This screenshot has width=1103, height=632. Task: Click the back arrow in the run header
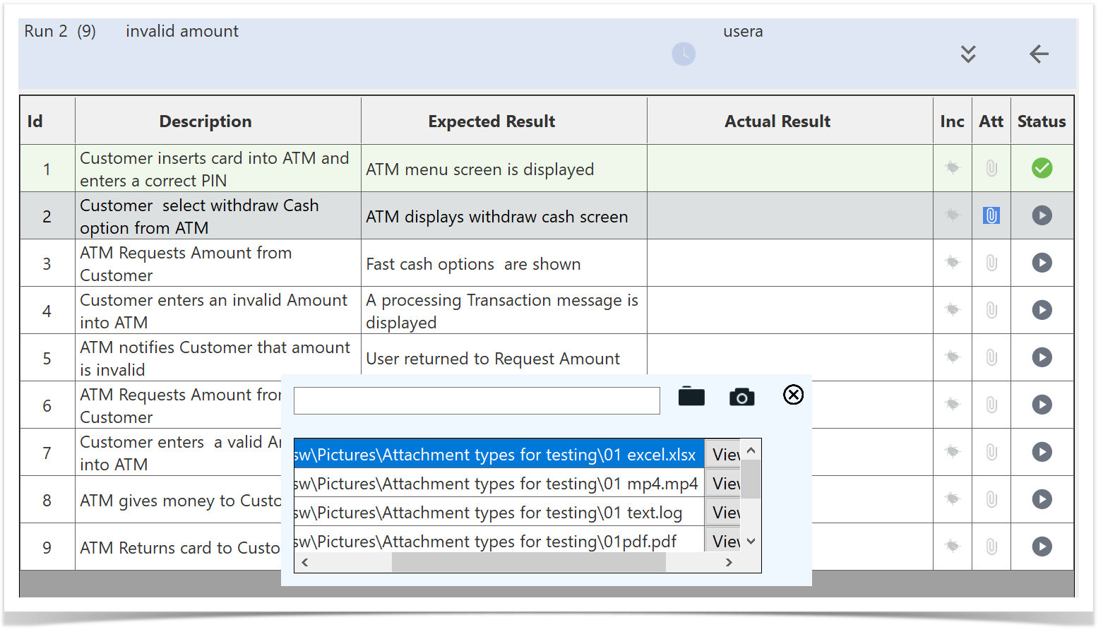point(1038,54)
